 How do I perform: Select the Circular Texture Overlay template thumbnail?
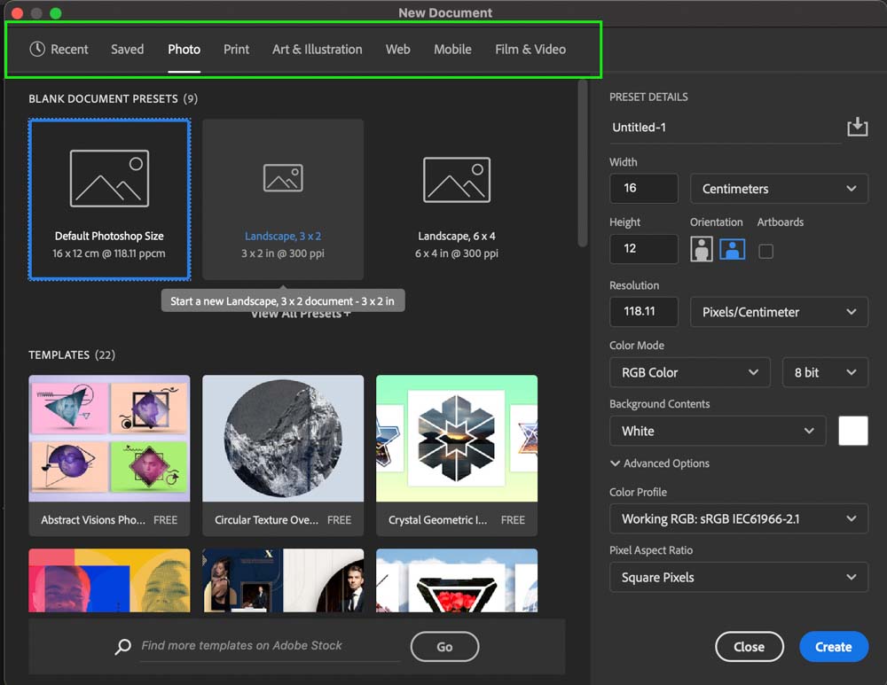click(283, 438)
